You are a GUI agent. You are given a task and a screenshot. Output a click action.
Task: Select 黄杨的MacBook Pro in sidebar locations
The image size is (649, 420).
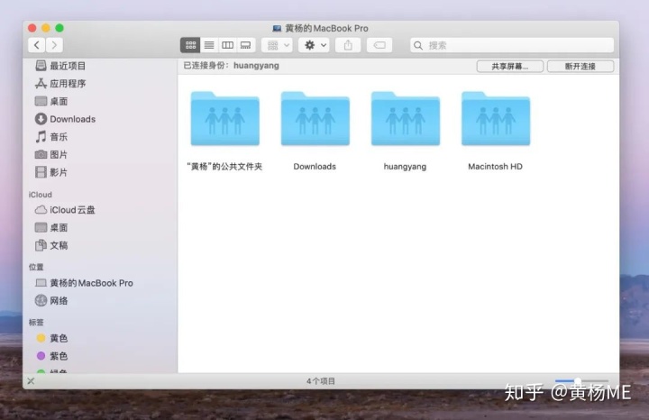[84, 283]
